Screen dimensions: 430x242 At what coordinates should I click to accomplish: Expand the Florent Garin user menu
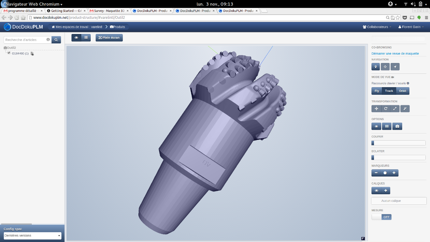coord(411,27)
